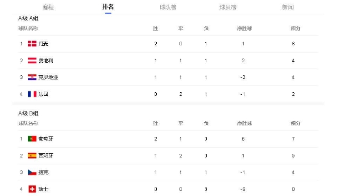Click the Czech Republic flag icon
This screenshot has width=343, height=196.
point(32,172)
